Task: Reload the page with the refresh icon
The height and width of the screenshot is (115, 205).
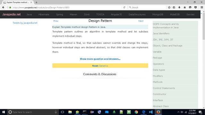Action: coord(124,7)
